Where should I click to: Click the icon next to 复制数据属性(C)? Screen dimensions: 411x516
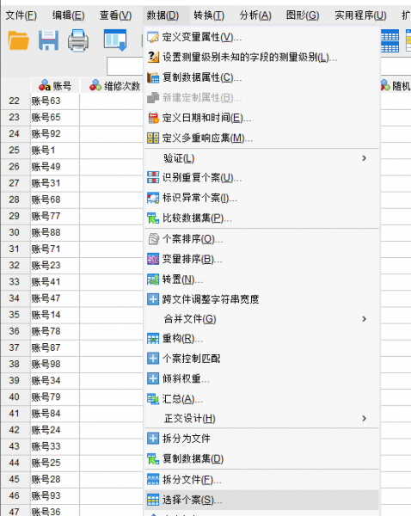pyautogui.click(x=153, y=77)
